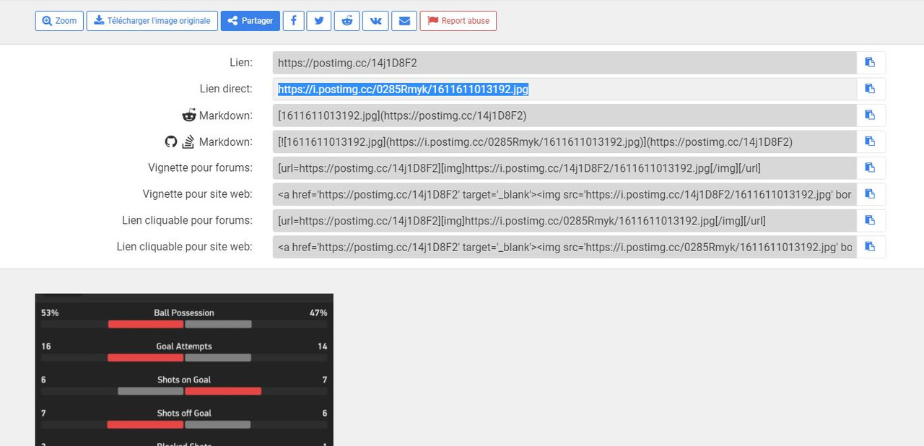
Task: Copy the Vignette pour forums code
Action: 871,168
